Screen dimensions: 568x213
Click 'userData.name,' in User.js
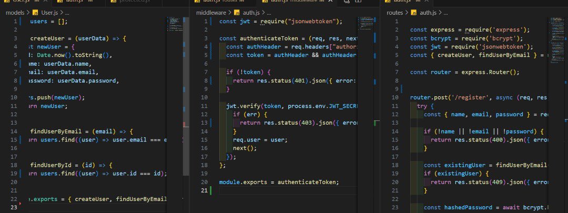68,64
